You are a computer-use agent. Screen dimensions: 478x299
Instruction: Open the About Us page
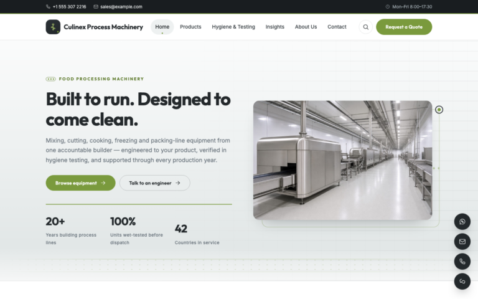point(306,27)
